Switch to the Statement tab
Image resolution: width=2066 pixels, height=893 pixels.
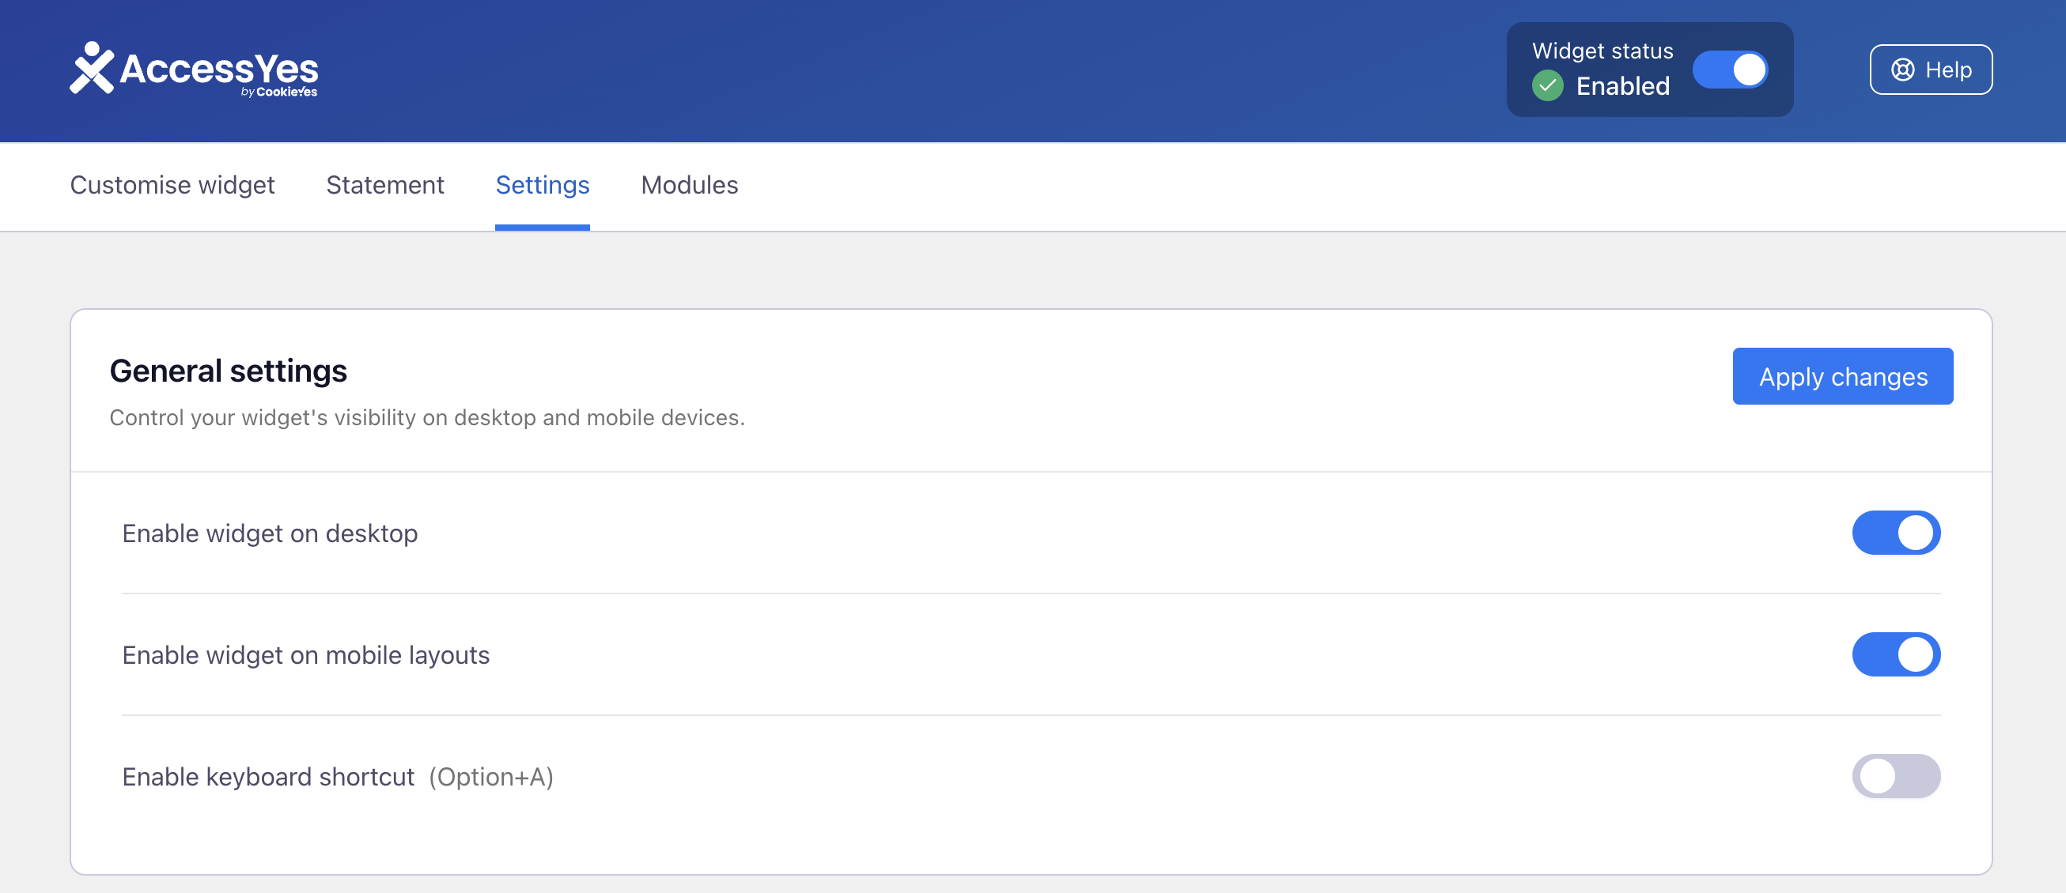385,185
